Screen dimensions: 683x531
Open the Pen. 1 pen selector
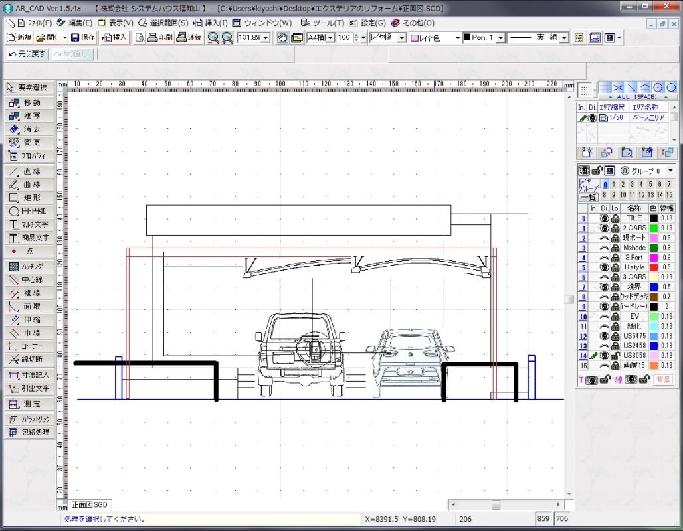point(500,38)
